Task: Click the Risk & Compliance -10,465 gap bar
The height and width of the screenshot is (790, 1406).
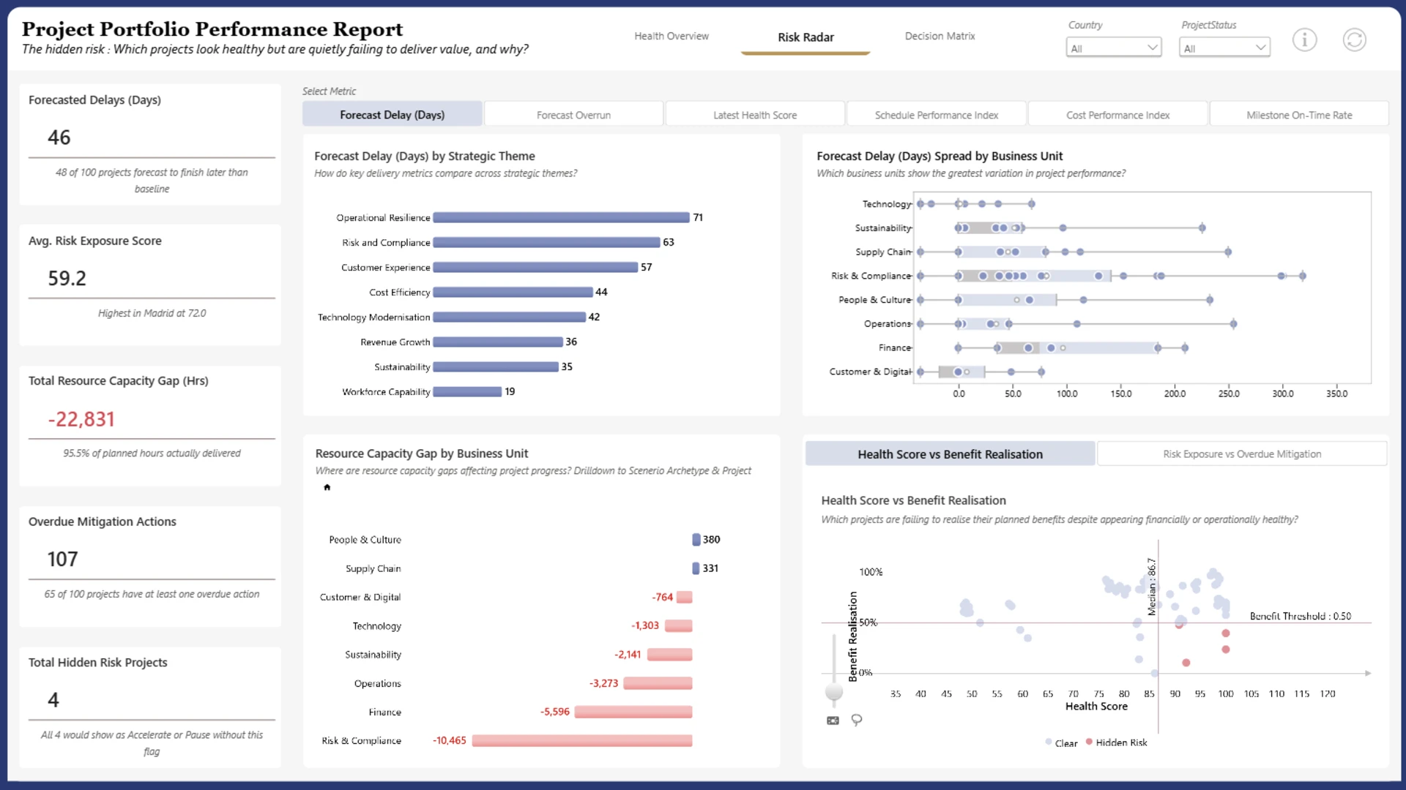Action: [582, 740]
